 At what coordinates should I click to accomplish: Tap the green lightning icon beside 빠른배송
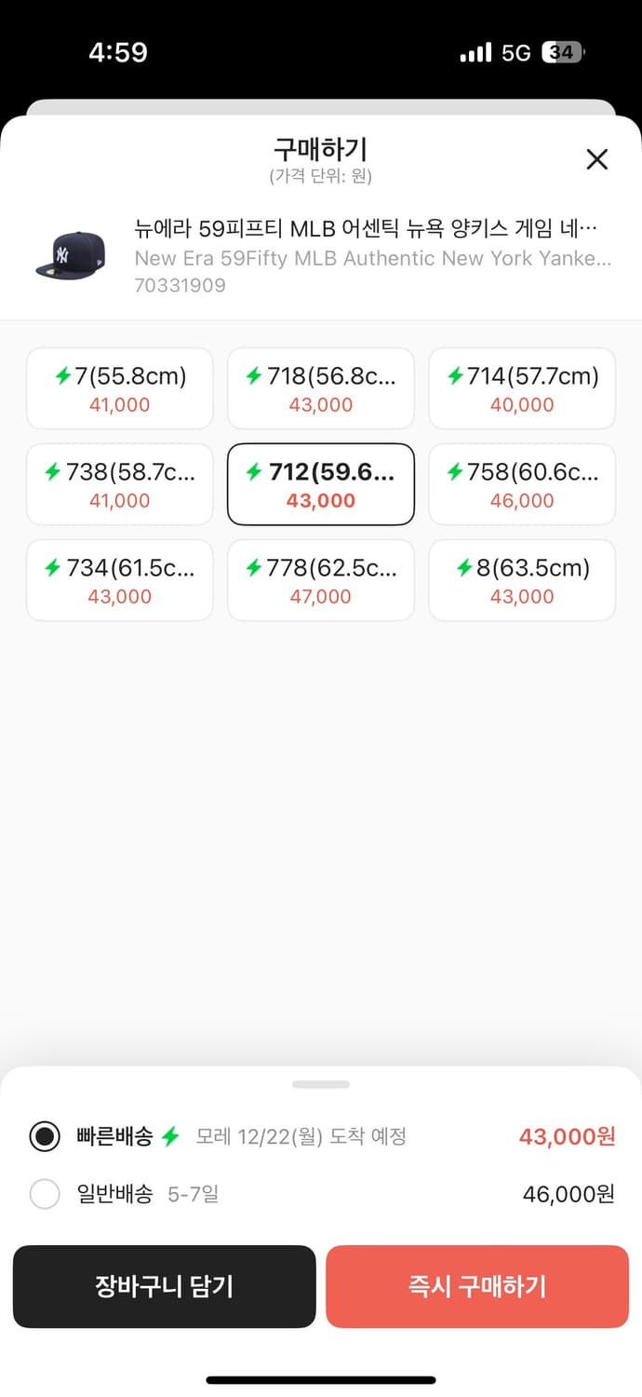tap(169, 1136)
